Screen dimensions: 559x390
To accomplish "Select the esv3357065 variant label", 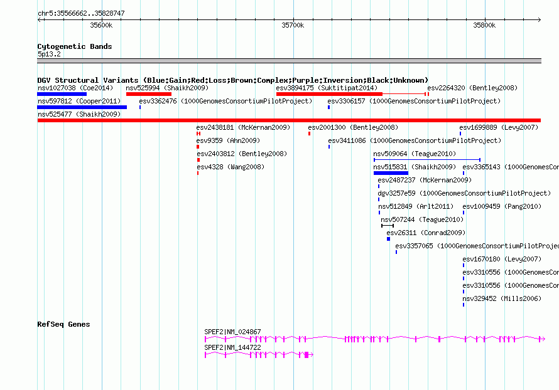I will [477, 246].
